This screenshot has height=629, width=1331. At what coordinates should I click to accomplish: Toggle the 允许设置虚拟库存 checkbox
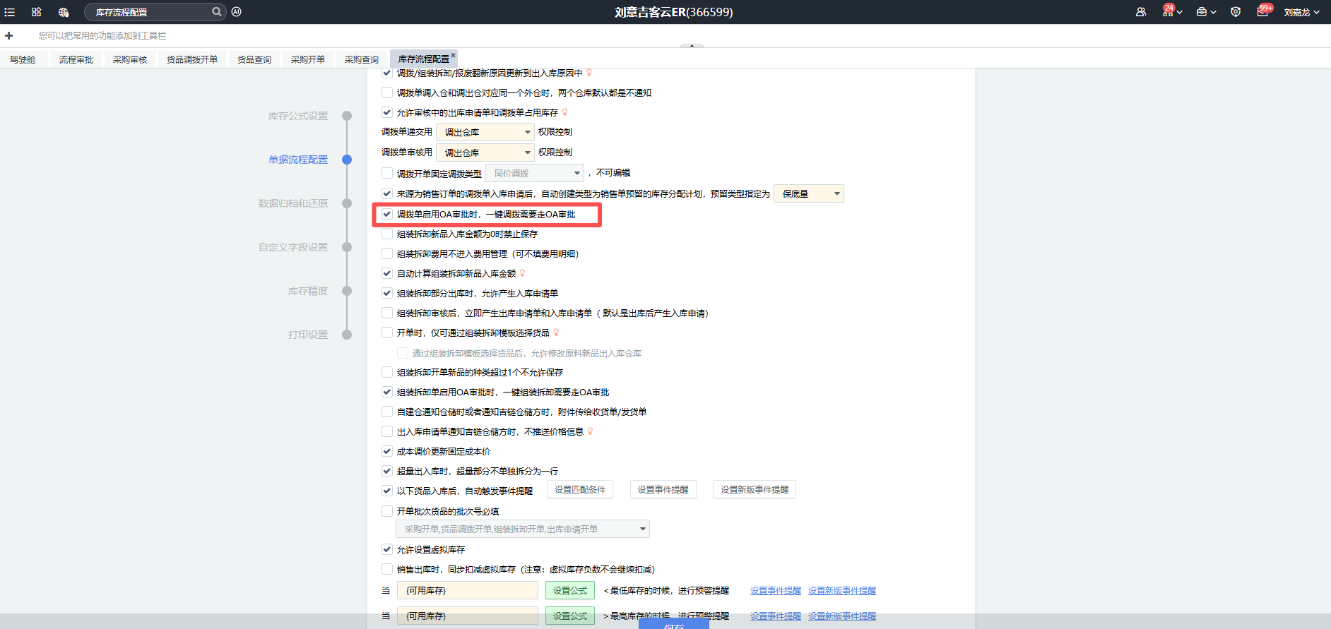click(387, 549)
